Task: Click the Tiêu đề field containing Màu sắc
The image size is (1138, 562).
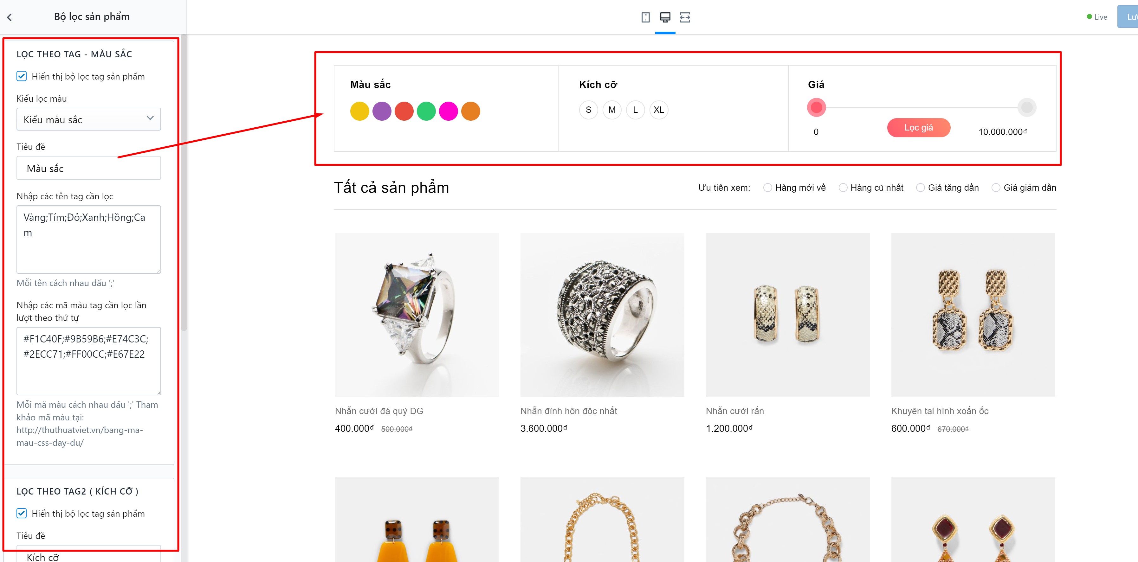Action: [88, 168]
